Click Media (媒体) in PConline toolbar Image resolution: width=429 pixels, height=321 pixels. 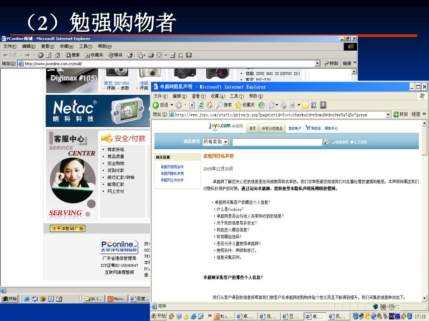[x=115, y=55]
